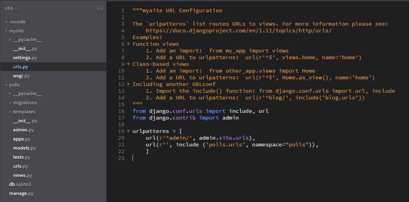Click closing bracket on line 22
The height and width of the screenshot is (202, 409).
(148, 151)
